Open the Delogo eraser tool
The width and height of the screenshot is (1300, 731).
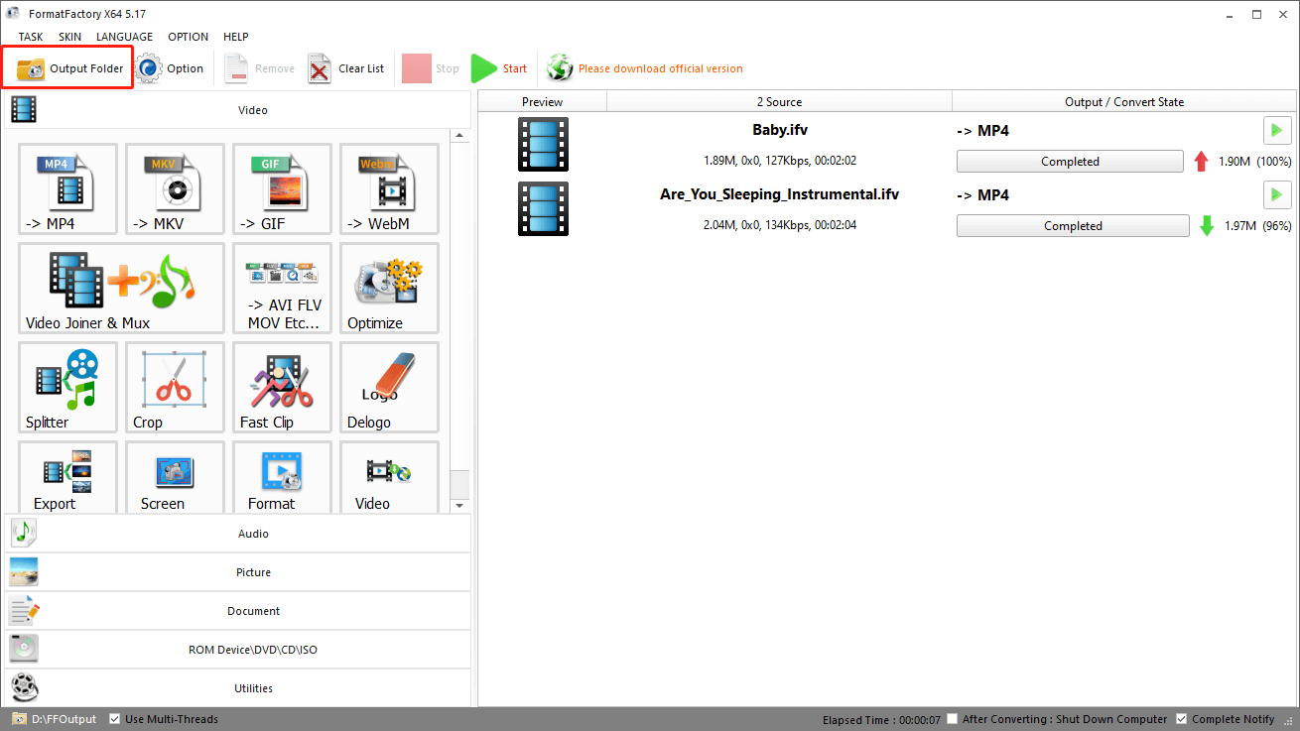click(389, 388)
